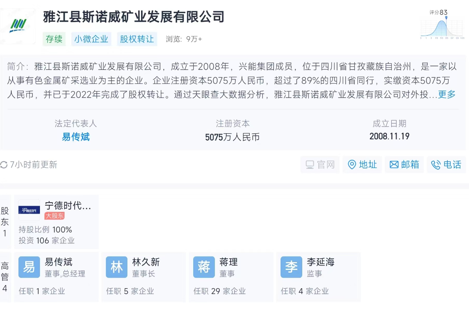Click the 蒋 avatar for 蒋理
Image resolution: width=469 pixels, height=309 pixels.
tap(204, 267)
